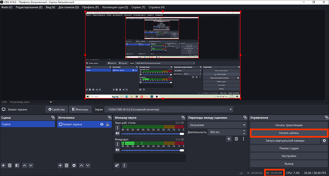329x176 pixels.
Task: Open transition properties three-dot menu
Action: (243, 139)
